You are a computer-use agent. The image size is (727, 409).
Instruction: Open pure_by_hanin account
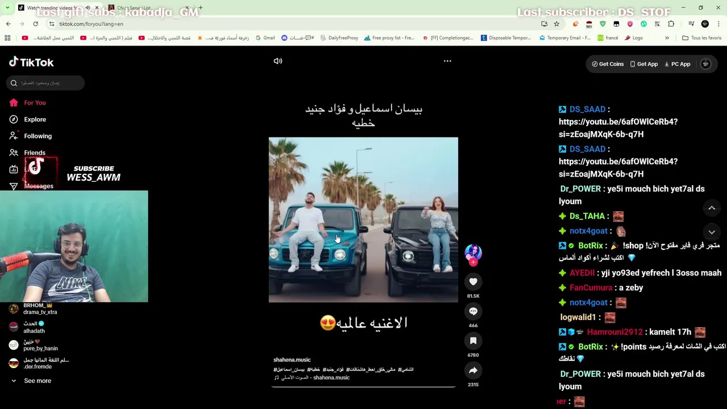[40, 345]
